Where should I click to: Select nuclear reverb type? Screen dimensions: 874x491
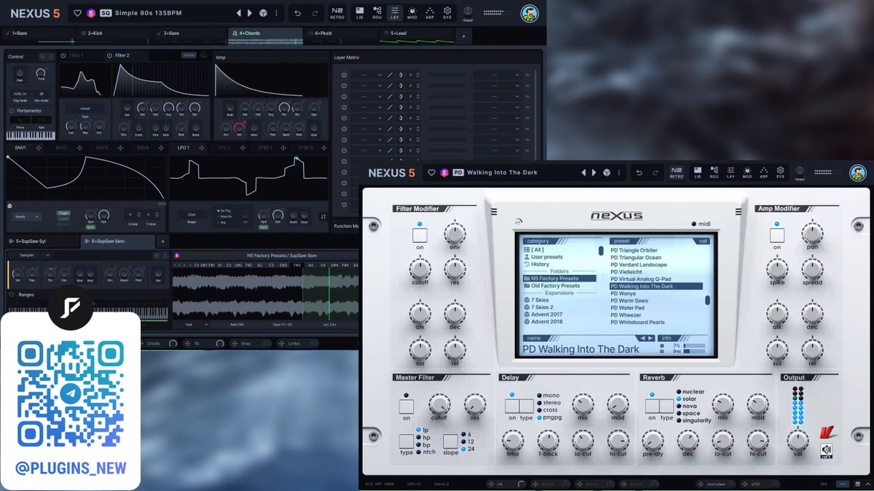tap(690, 392)
